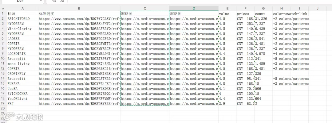Click the count header cell
This screenshot has width=332, height=123.
point(263,13)
